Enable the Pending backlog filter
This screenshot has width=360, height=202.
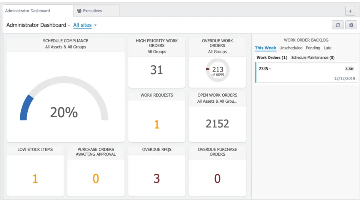click(x=313, y=48)
